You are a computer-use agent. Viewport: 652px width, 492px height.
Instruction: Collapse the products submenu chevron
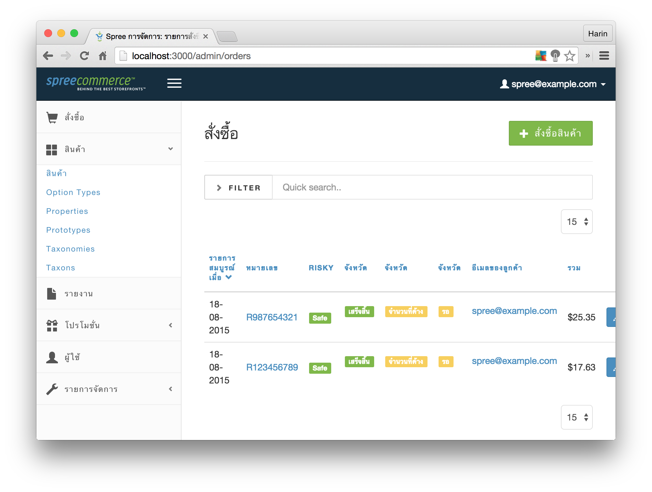click(170, 149)
